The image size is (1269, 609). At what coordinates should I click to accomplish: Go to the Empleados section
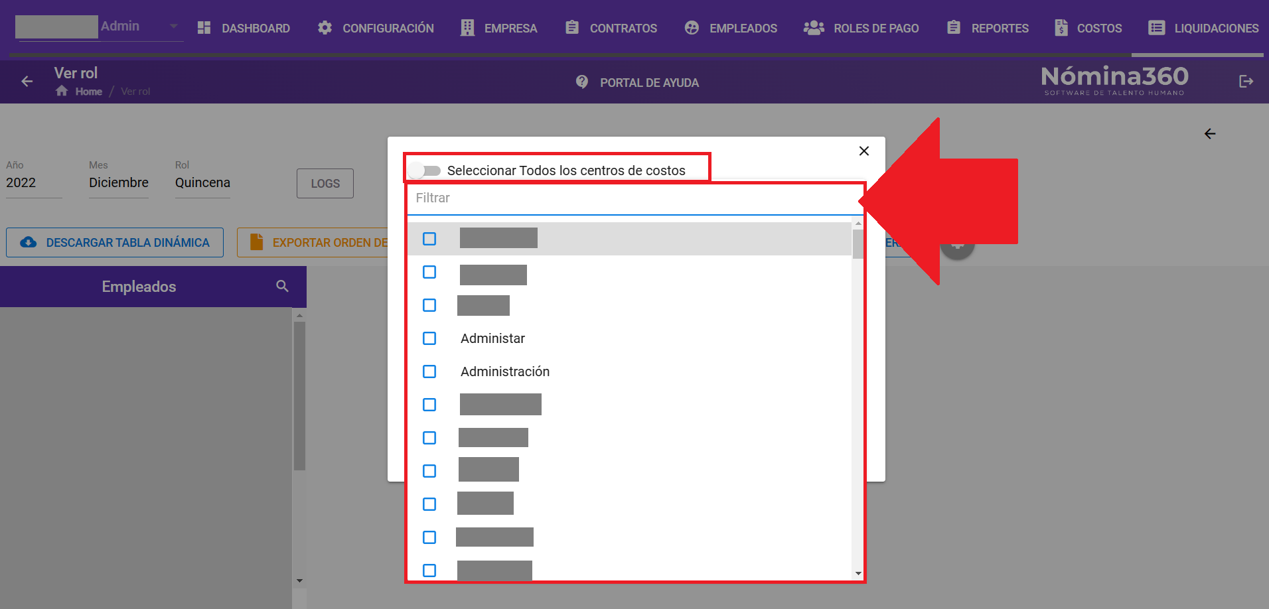[731, 28]
